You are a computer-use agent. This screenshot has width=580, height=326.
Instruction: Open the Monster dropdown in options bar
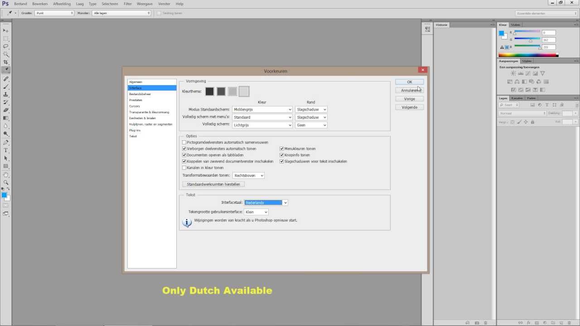[x=121, y=13]
